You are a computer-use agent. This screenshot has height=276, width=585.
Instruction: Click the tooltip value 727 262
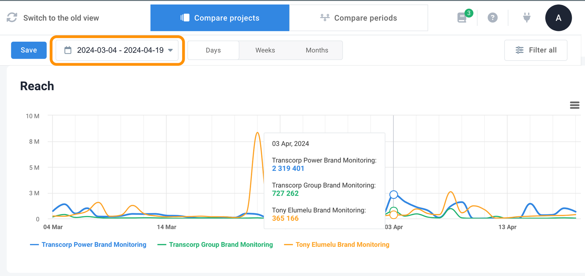pos(285,193)
